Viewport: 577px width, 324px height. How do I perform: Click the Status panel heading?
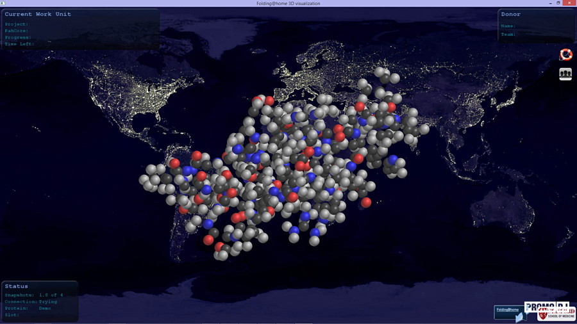tap(15, 286)
